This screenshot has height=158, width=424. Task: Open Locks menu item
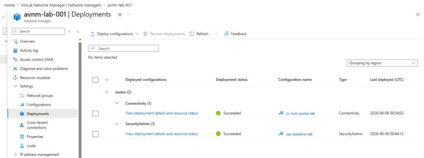[x=31, y=146]
